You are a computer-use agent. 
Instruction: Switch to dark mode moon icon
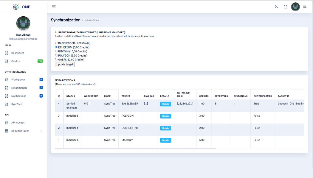click(x=276, y=7)
